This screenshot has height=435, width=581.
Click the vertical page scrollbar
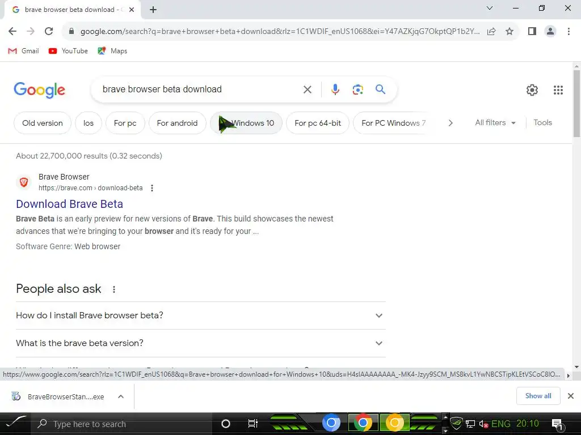point(576,104)
